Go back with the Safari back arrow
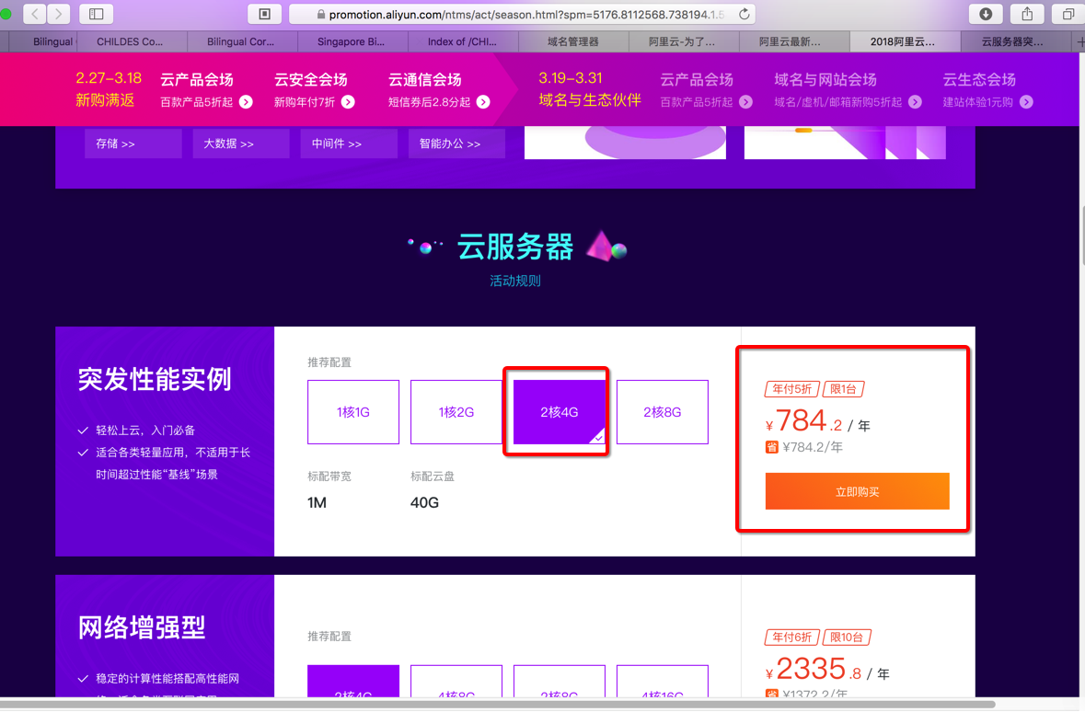 pos(35,13)
